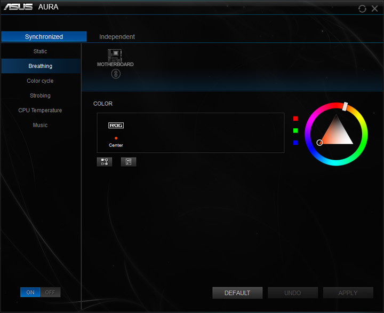
Task: Click the COLOR section label
Action: tap(103, 104)
